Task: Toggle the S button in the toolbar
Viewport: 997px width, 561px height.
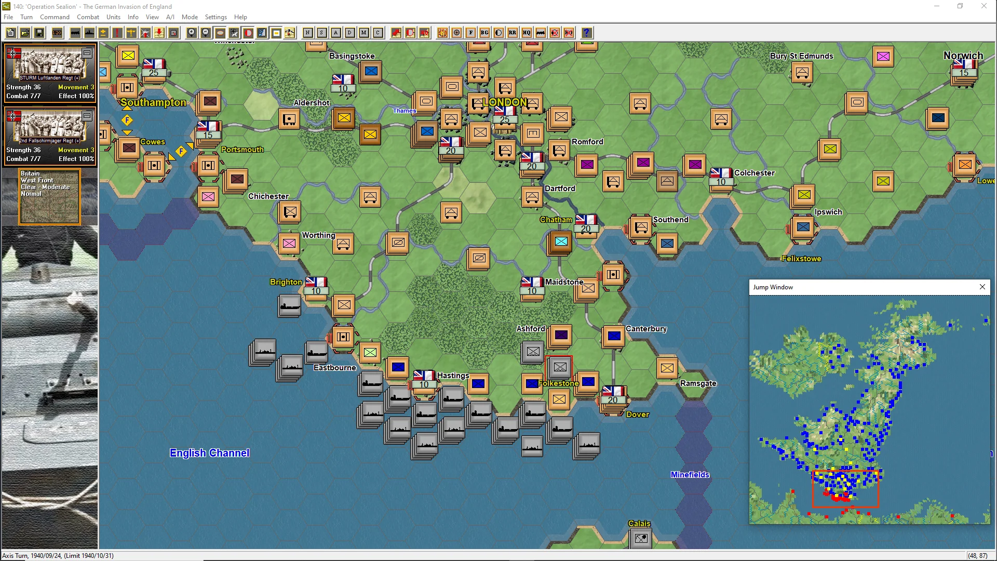Action: pos(322,33)
